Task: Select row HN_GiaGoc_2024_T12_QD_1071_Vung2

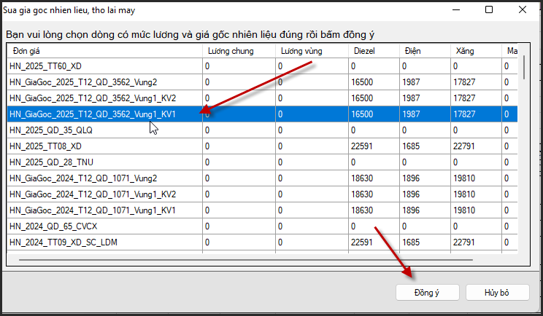Action: 83,178
